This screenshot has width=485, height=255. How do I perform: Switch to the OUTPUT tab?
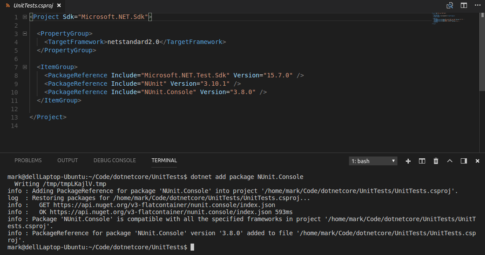coord(67,160)
